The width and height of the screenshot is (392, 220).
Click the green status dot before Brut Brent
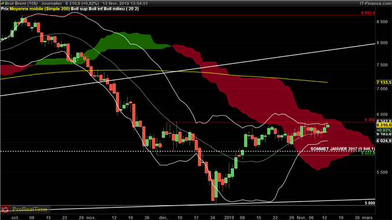click(2, 3)
